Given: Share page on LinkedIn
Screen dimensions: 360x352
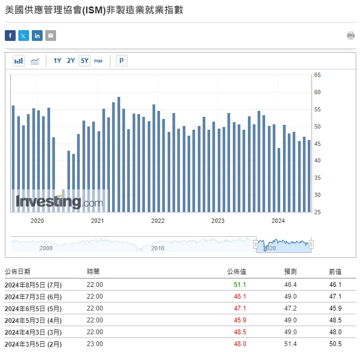Looking at the screenshot, I should coord(37,36).
